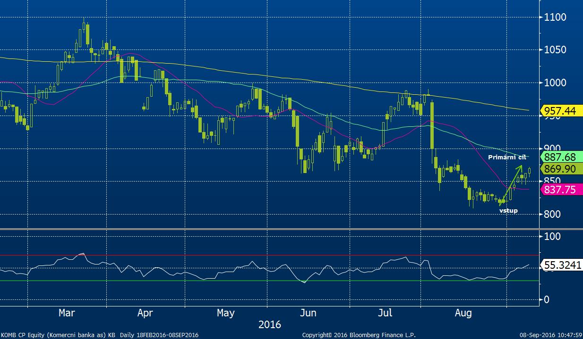This screenshot has height=339, width=583.
Task: Click the 1000 price axis label
Action: click(x=555, y=83)
